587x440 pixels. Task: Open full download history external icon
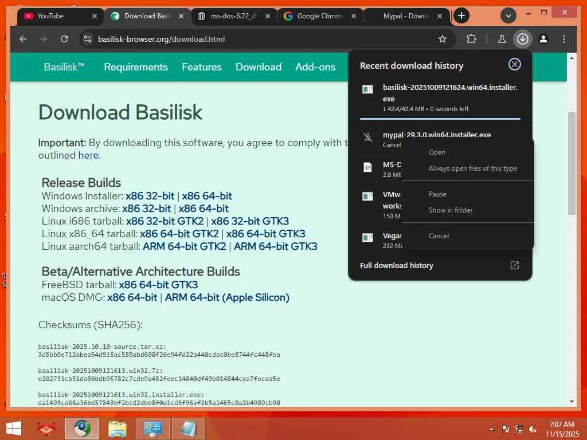[515, 265]
